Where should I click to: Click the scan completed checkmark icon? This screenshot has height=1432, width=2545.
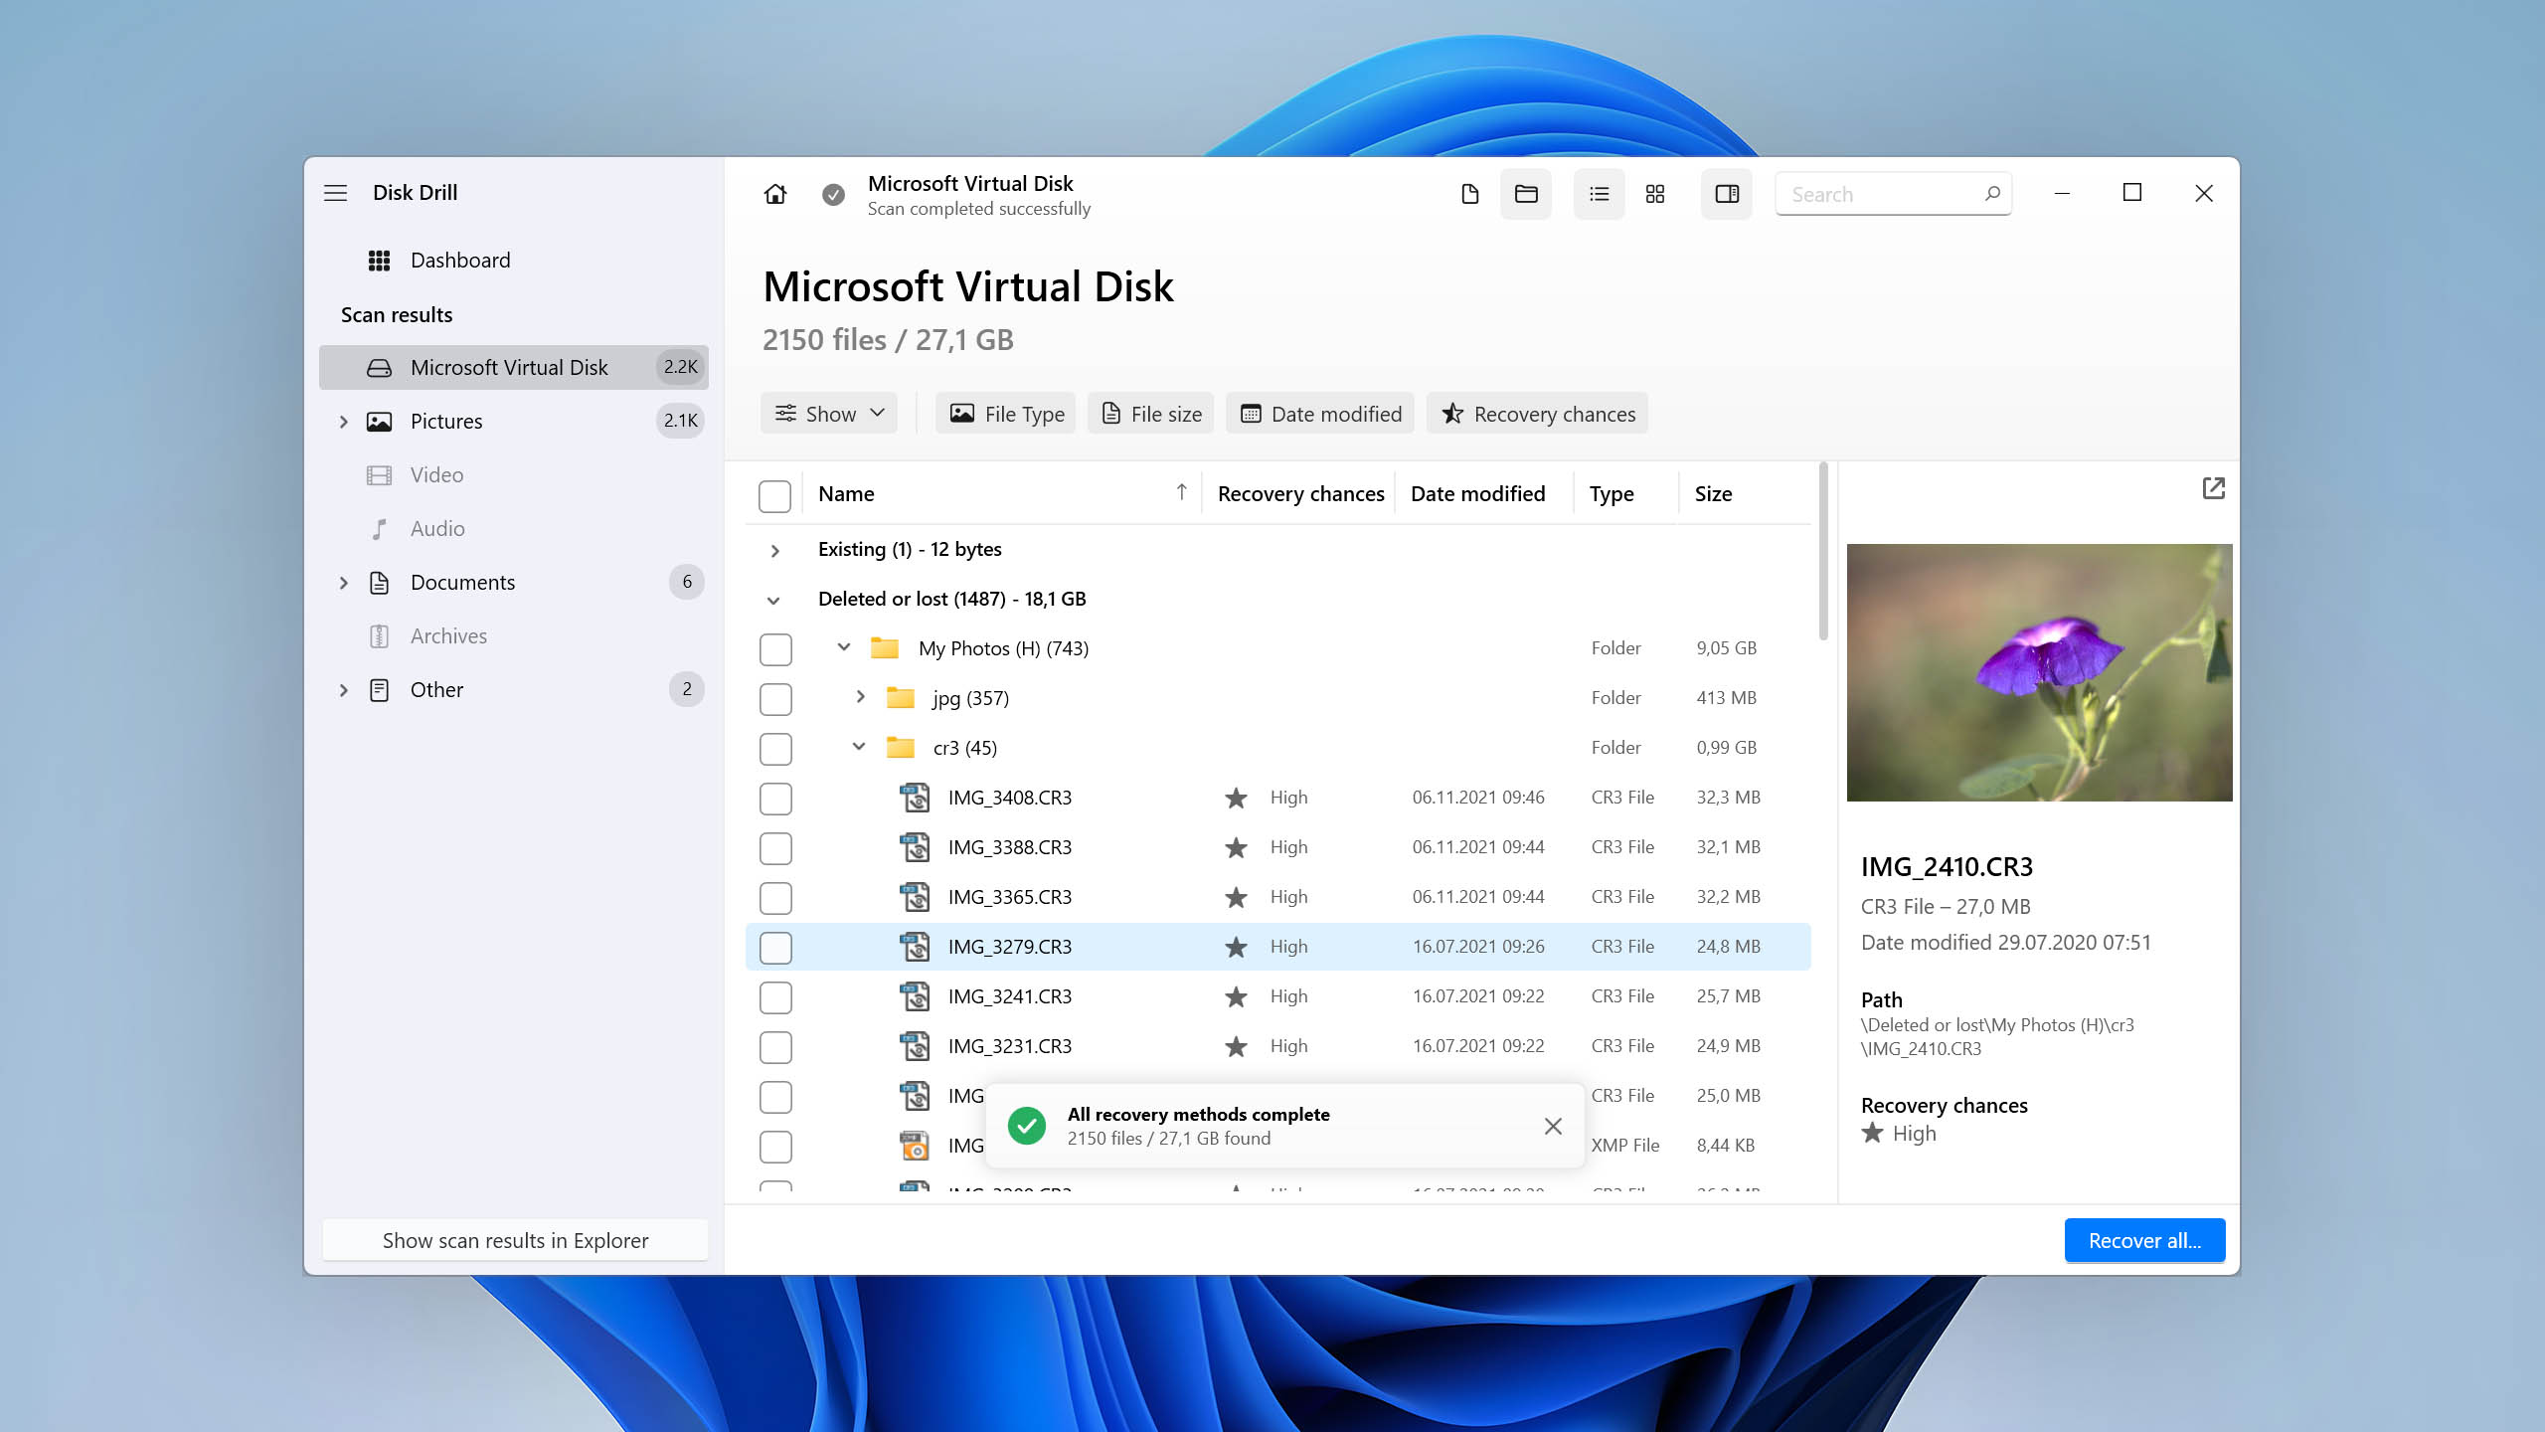coord(834,194)
